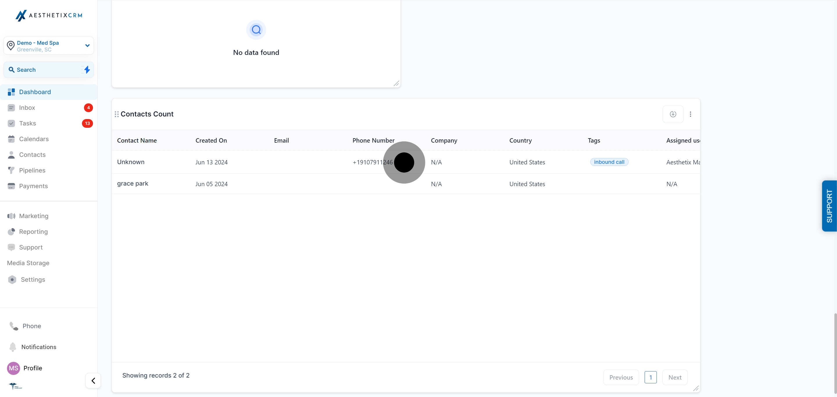This screenshot has height=397, width=837.
Task: Open the Inbox menu item
Action: pos(27,108)
